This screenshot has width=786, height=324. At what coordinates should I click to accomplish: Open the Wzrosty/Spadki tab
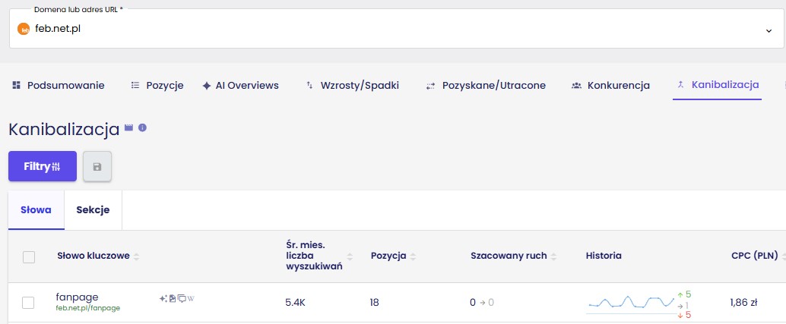[351, 86]
